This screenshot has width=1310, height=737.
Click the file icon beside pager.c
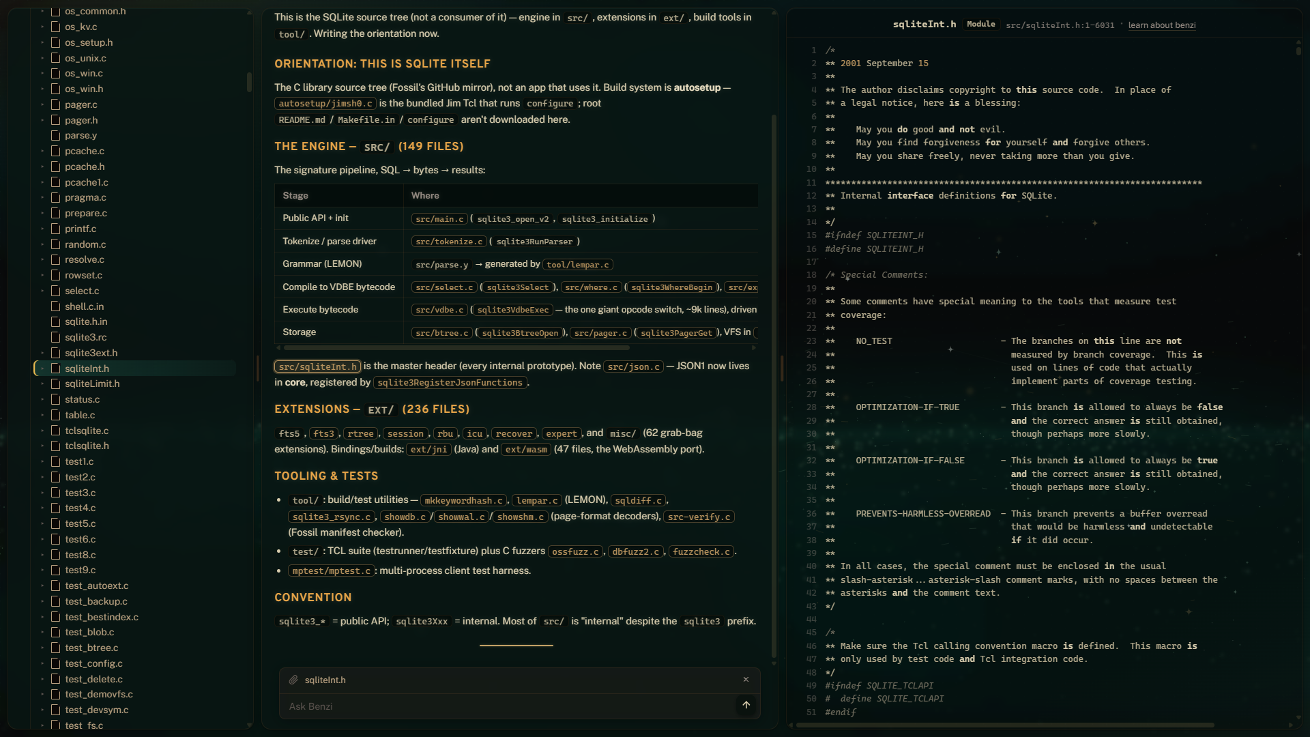point(56,104)
